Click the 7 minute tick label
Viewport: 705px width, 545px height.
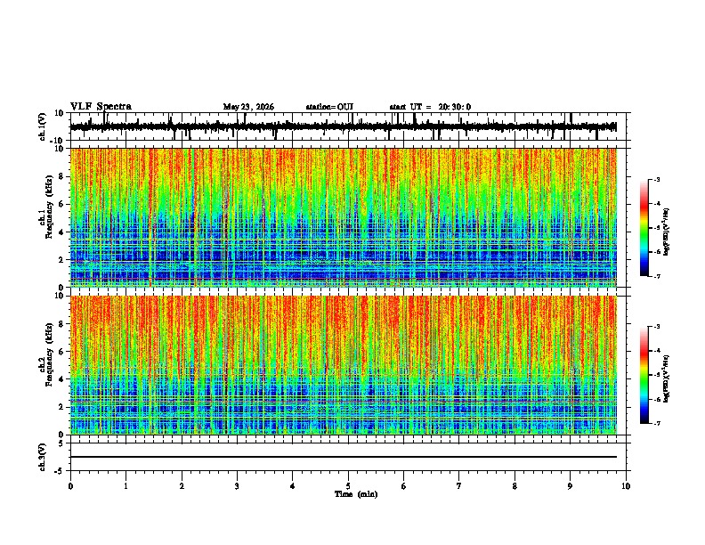[459, 486]
